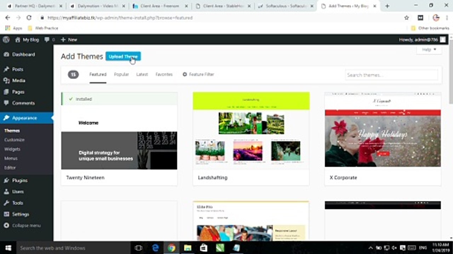The height and width of the screenshot is (254, 453).
Task: Open Apps bookmarks shortcut
Action: coord(13,28)
